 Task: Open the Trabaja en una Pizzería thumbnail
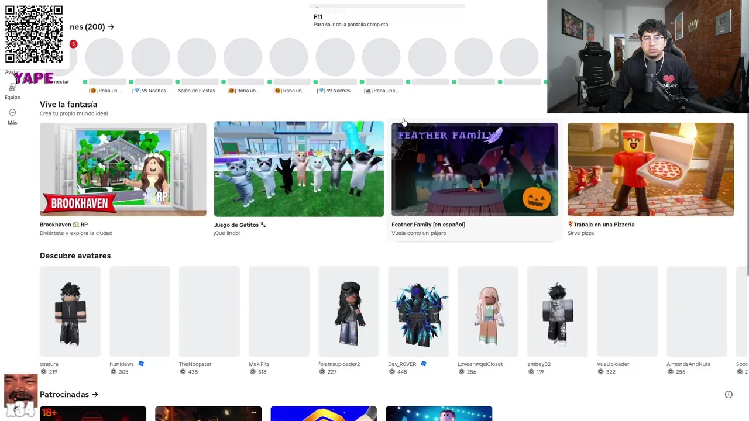[x=651, y=170]
